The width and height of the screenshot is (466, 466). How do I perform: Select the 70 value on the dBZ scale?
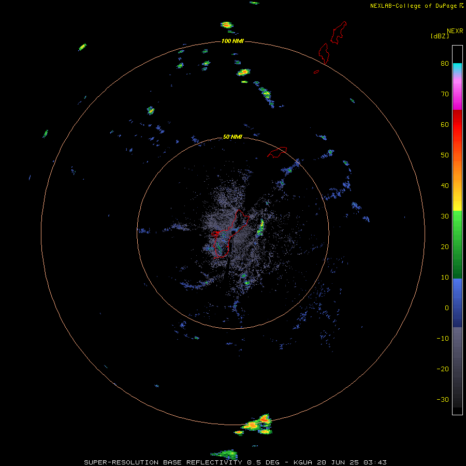click(445, 94)
